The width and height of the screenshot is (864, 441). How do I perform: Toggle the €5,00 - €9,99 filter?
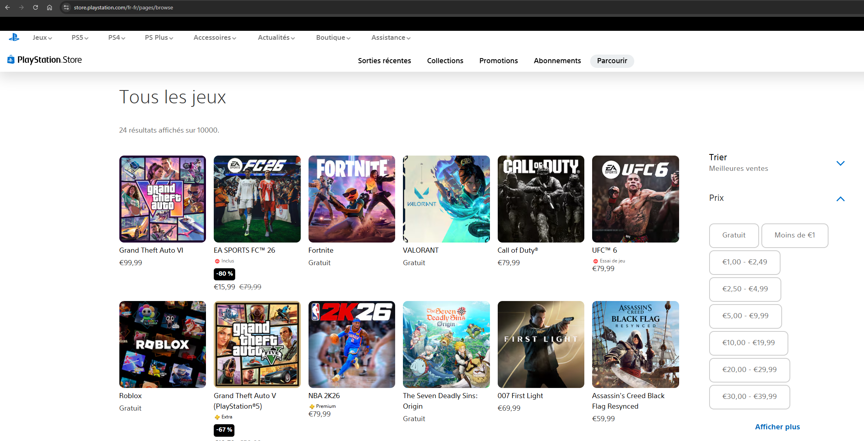pos(745,316)
